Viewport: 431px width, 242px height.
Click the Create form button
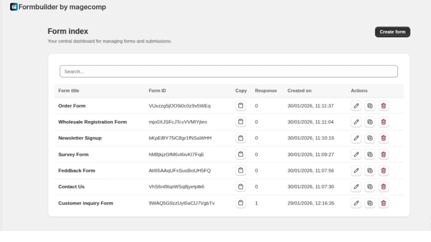pos(392,32)
